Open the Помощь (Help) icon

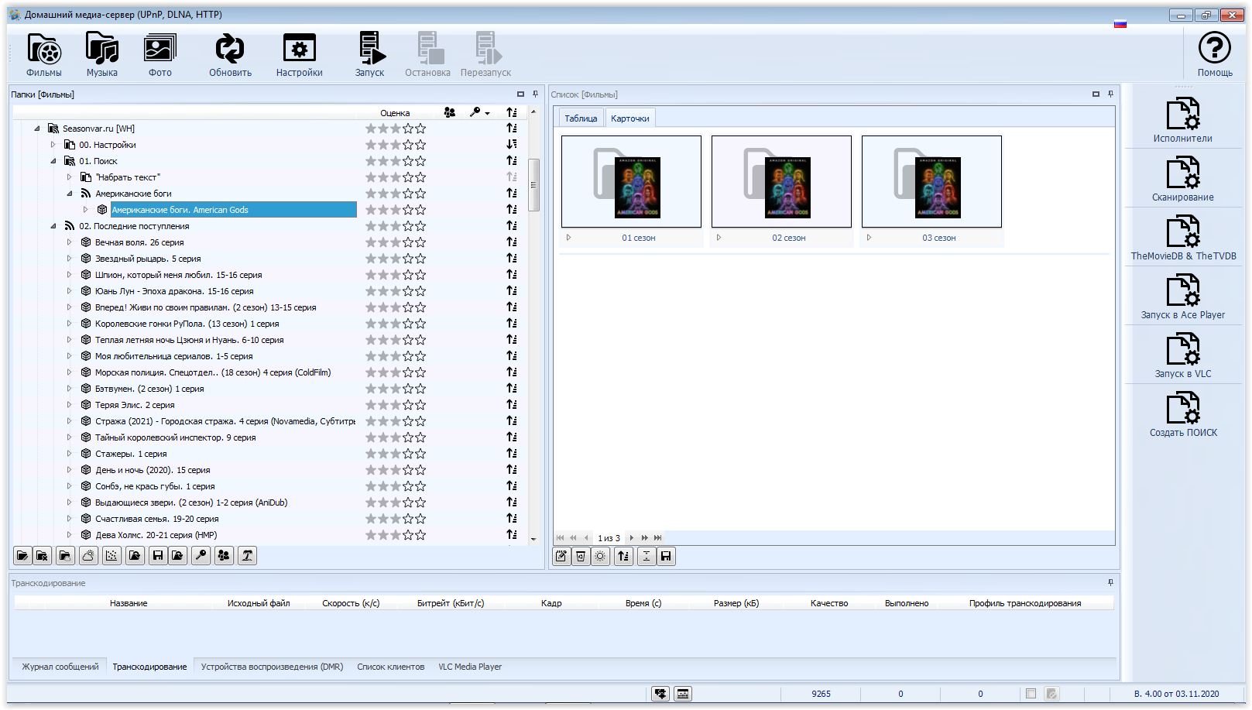pyautogui.click(x=1214, y=54)
